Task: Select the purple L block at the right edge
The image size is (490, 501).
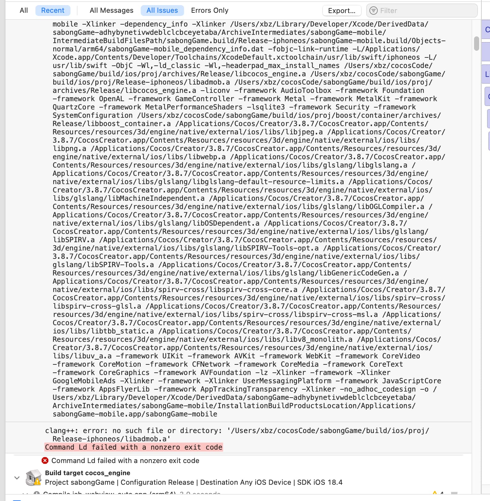Action: pyautogui.click(x=486, y=74)
